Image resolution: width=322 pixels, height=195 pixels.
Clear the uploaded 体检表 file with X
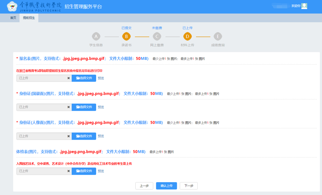click(69, 171)
